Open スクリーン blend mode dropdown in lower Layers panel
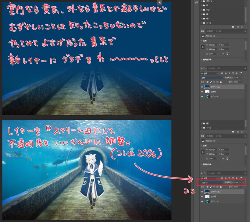Viewport: 250px width, 222px height. (x=212, y=182)
